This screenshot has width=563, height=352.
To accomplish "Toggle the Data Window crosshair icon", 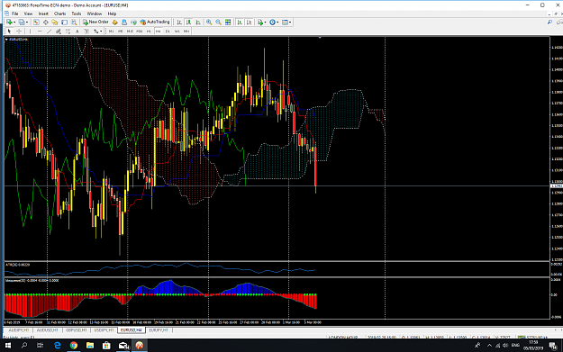I will pos(46,23).
